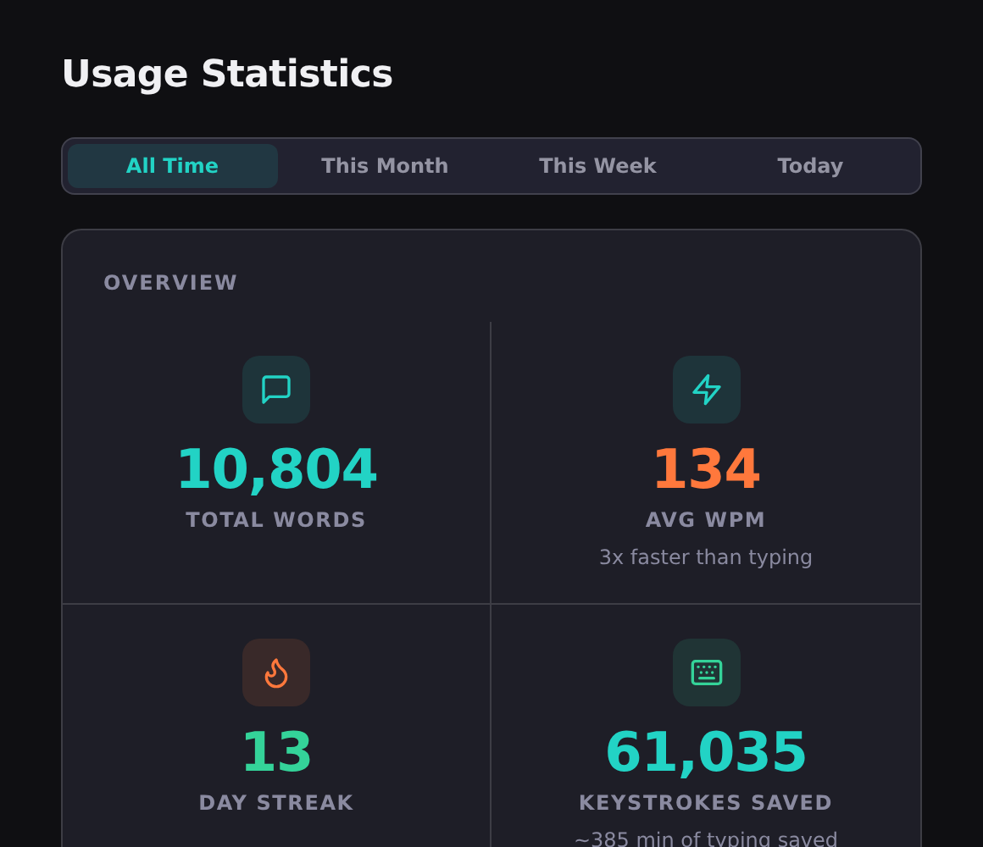Viewport: 983px width, 847px height.
Task: Switch to the This Week tab
Action: pyautogui.click(x=597, y=165)
